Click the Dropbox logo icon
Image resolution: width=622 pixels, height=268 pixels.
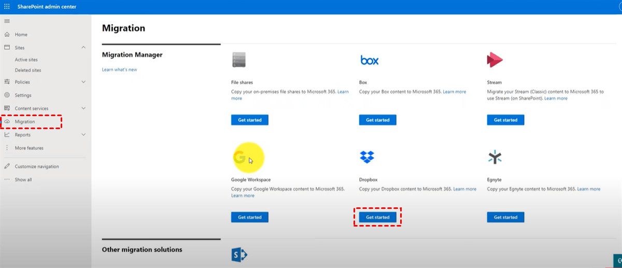367,157
